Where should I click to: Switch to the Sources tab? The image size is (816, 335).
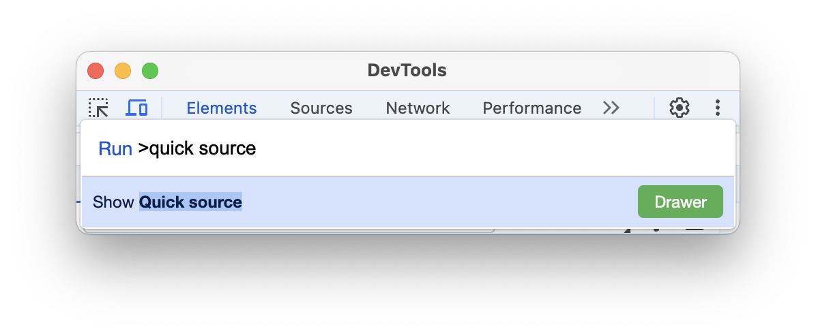click(x=321, y=108)
